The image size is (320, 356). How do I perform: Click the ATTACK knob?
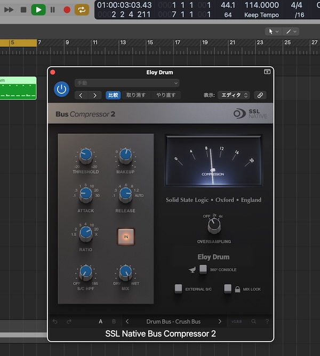click(86, 195)
